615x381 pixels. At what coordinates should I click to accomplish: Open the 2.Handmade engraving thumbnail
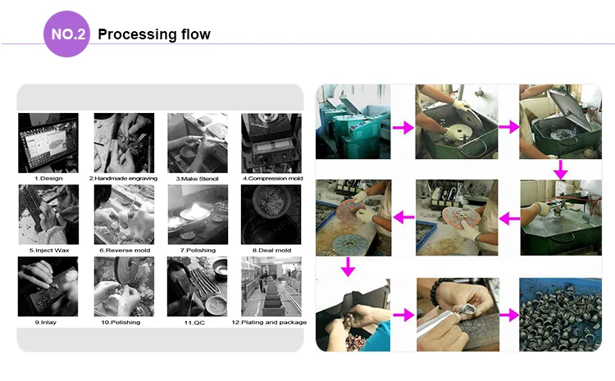[124, 143]
